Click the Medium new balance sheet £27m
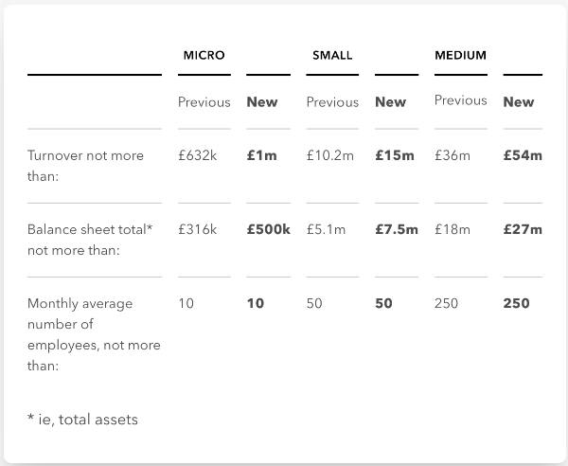 523,229
